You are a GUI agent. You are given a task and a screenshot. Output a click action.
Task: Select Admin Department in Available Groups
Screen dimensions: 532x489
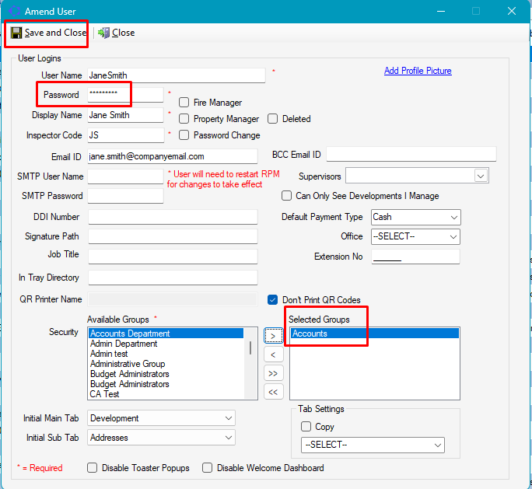[x=124, y=344]
